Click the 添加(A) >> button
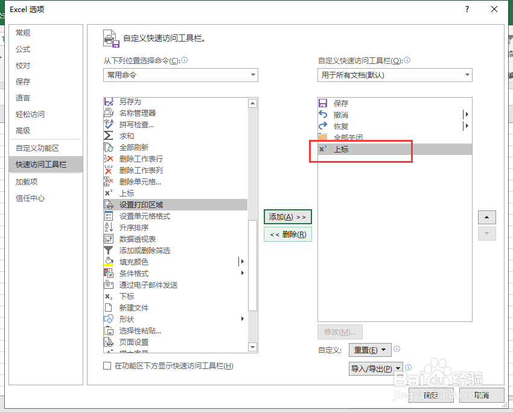Screen dimensions: 513x413 pos(287,217)
